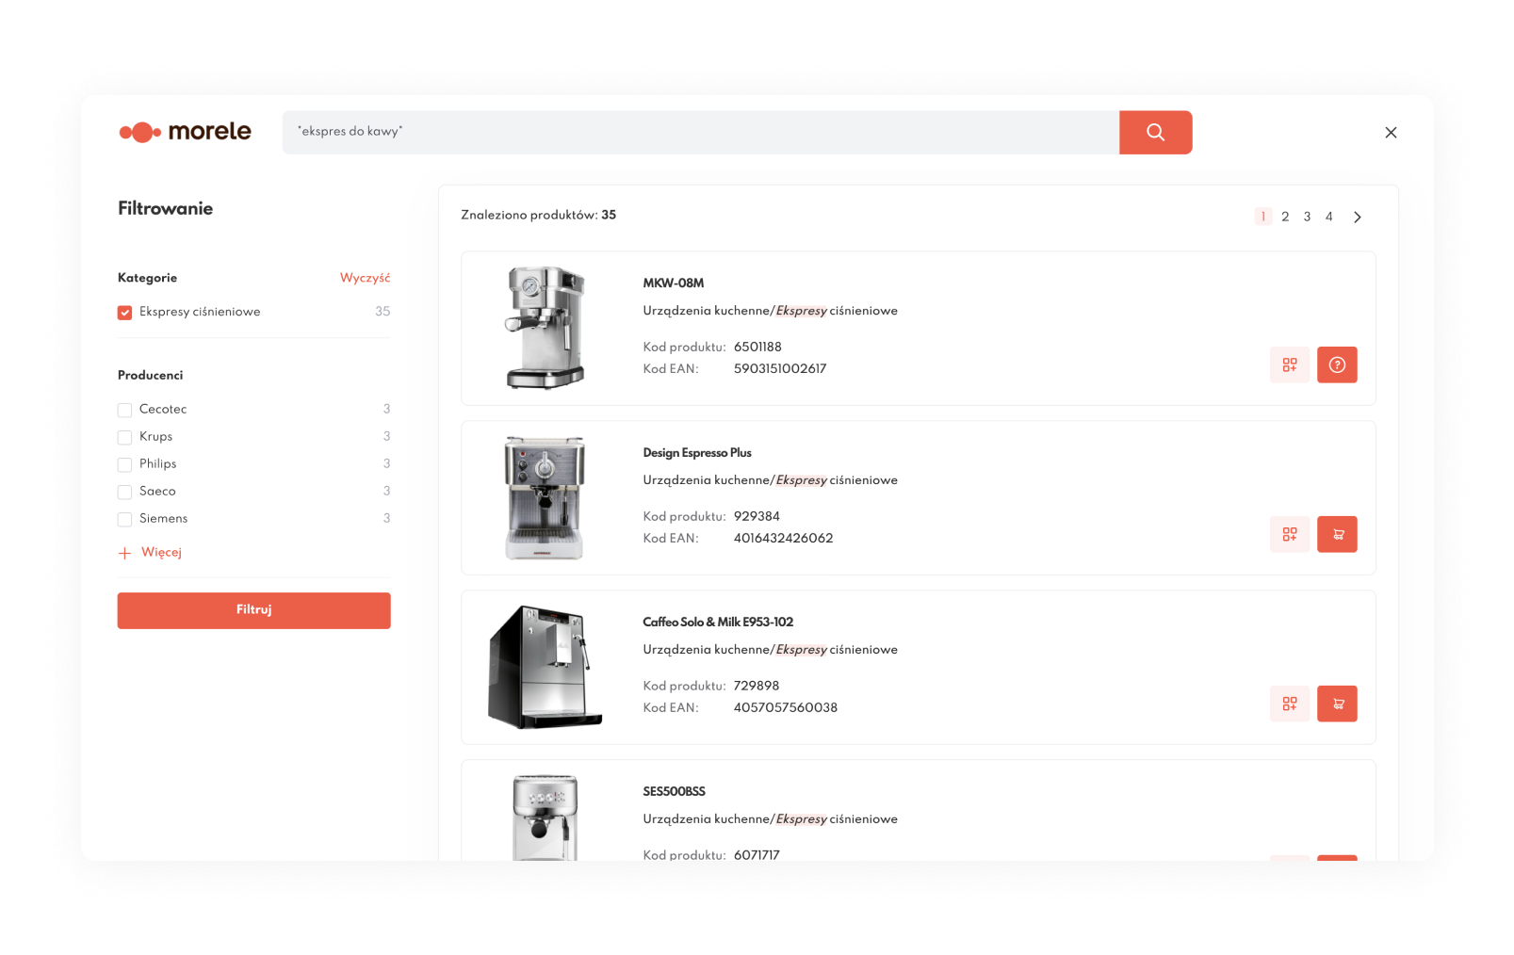Go to next results page arrow
This screenshot has width=1514, height=955.
point(1357,218)
